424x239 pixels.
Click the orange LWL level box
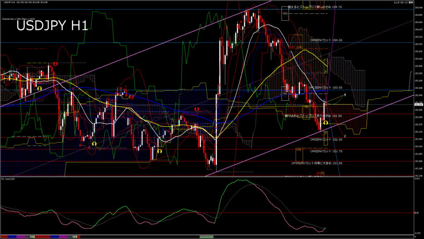click(x=299, y=154)
